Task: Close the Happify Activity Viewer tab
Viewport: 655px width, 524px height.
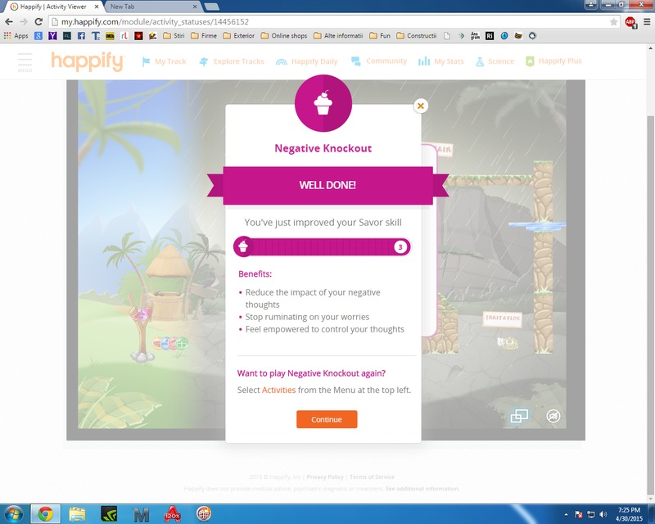Action: pyautogui.click(x=97, y=7)
